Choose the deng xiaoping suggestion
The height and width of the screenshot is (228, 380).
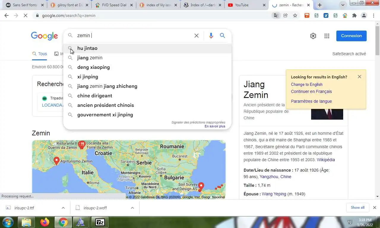(147, 67)
